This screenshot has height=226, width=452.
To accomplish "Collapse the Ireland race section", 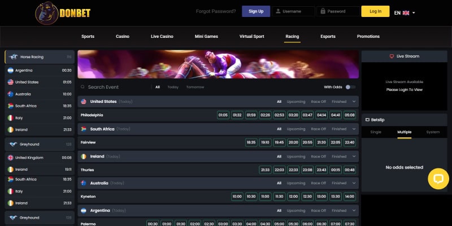I will tap(354, 156).
